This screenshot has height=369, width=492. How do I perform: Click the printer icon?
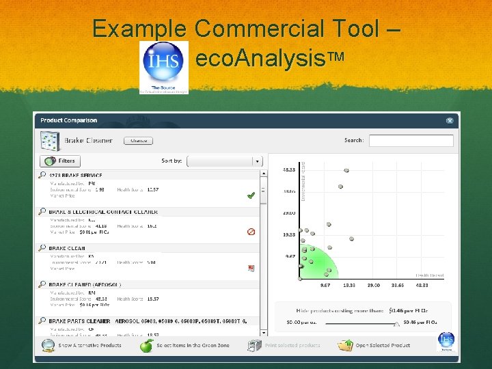pyautogui.click(x=254, y=346)
